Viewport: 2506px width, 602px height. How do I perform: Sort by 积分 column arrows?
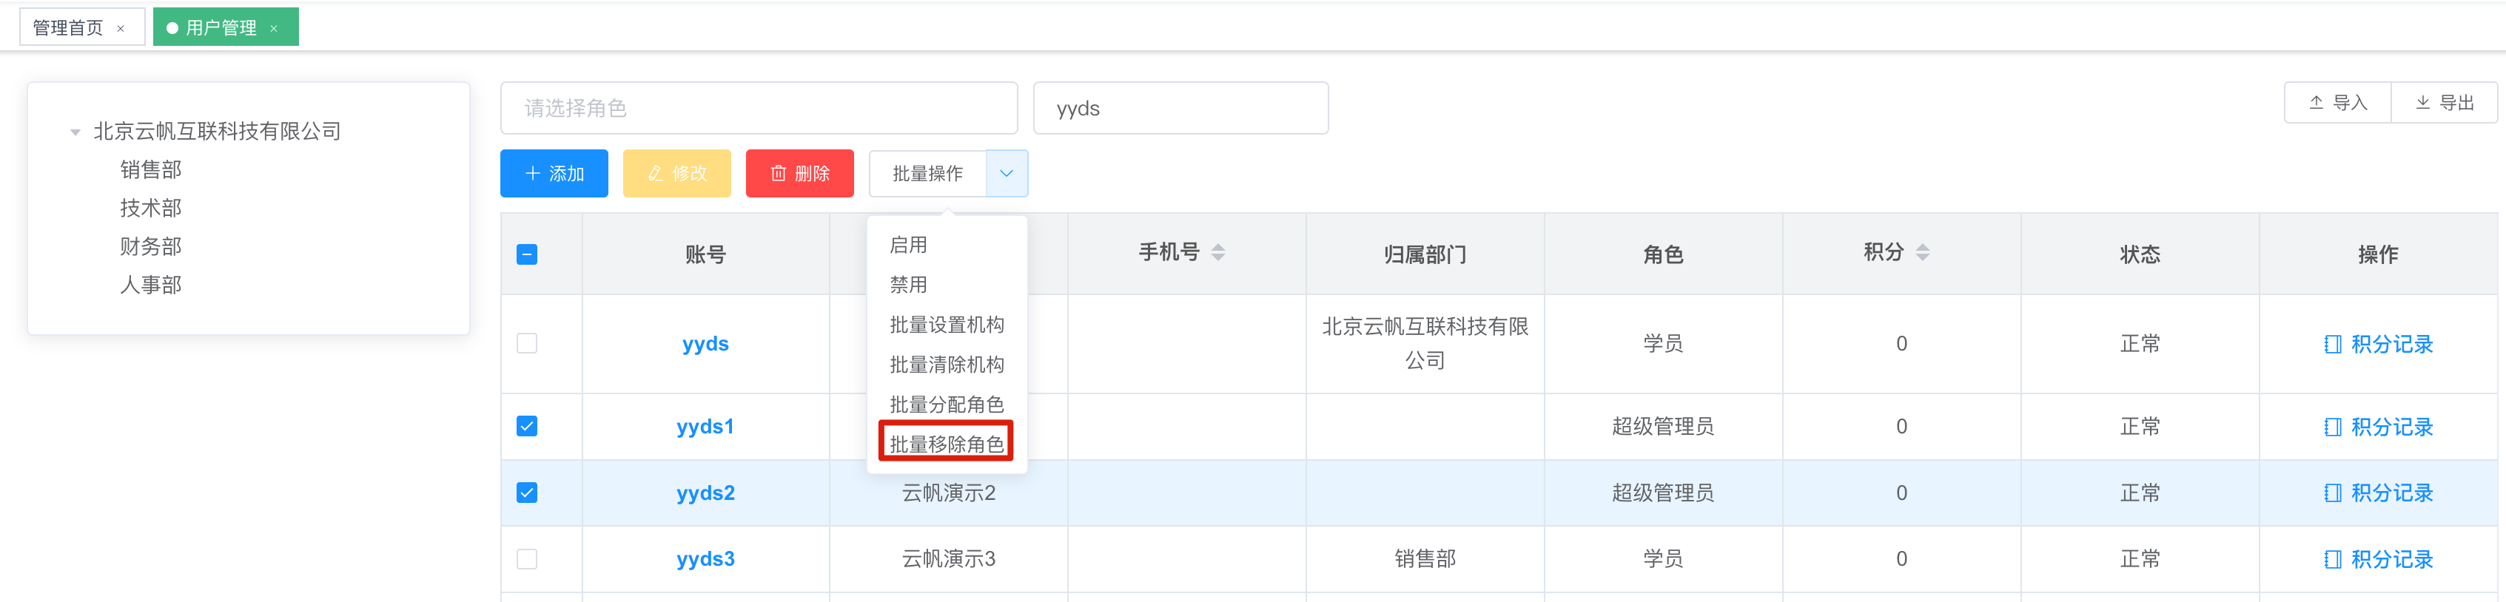pyautogui.click(x=1922, y=253)
